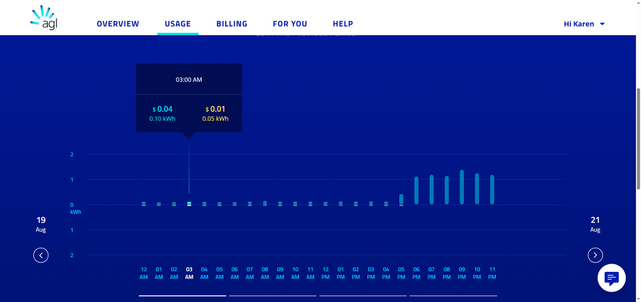Expand the Hi Karen account menu
Image resolution: width=641 pixels, height=302 pixels.
[x=584, y=24]
